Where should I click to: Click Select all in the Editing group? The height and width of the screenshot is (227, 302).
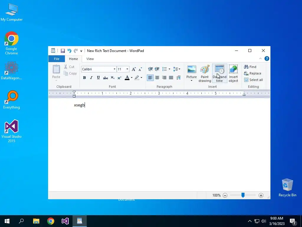click(253, 80)
